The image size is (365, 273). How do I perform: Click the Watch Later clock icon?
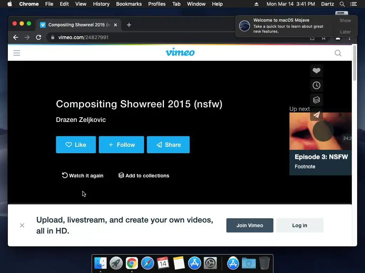coord(317,85)
